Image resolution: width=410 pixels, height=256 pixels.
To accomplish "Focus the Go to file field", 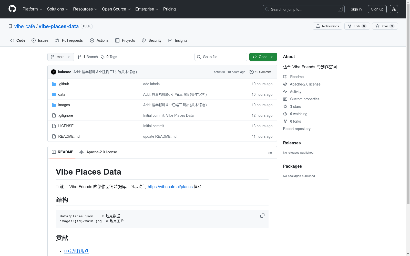I will point(221,57).
